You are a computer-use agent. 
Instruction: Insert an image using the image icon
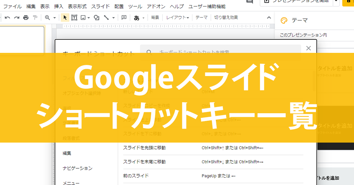(83, 18)
